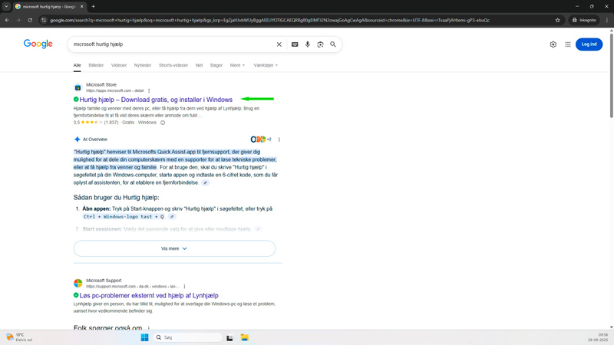Click the citation link icon after first paragraph

[205, 182]
